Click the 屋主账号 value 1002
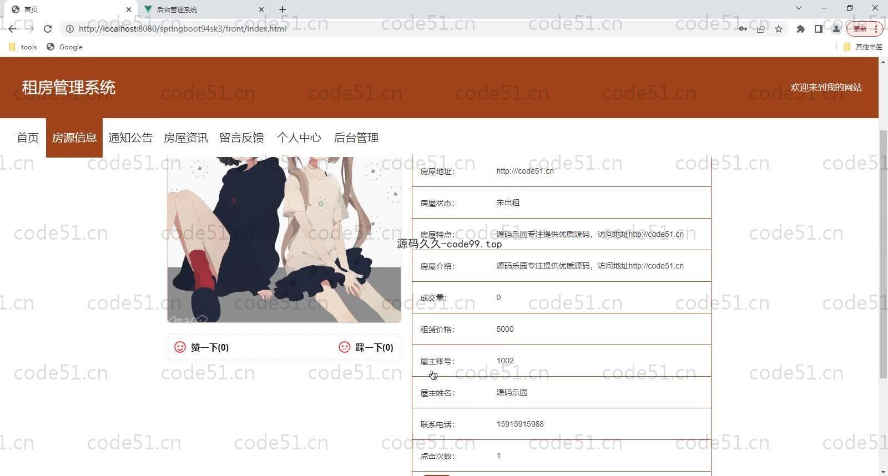 pos(505,361)
